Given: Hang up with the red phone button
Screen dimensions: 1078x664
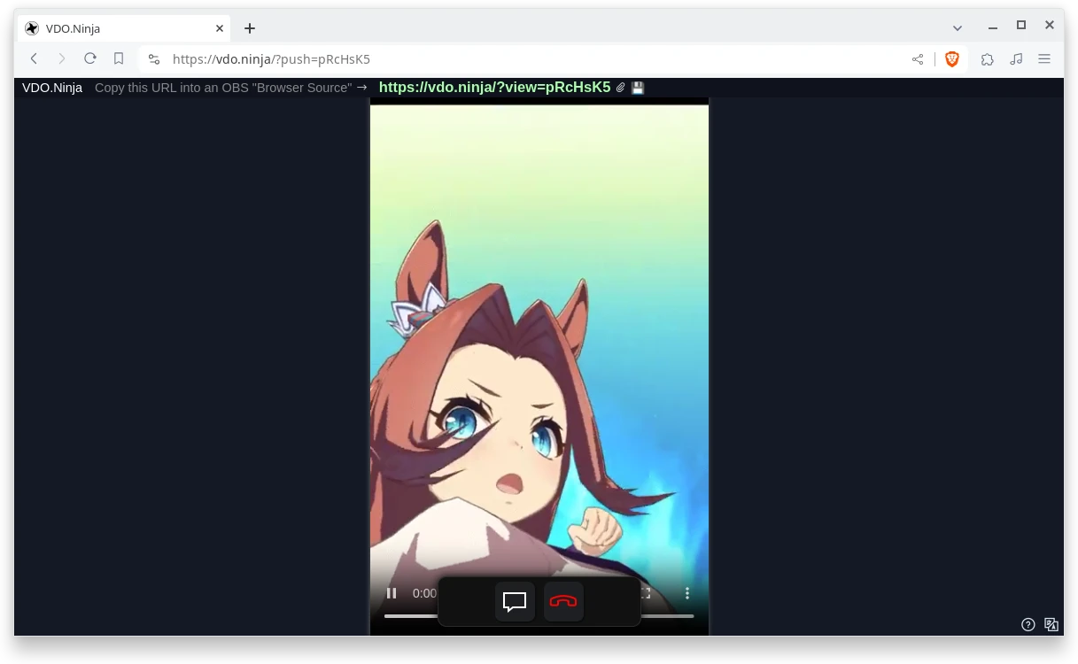Looking at the screenshot, I should (x=563, y=601).
